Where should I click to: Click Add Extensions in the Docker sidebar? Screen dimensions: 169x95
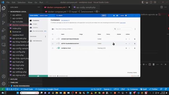(x=37, y=41)
